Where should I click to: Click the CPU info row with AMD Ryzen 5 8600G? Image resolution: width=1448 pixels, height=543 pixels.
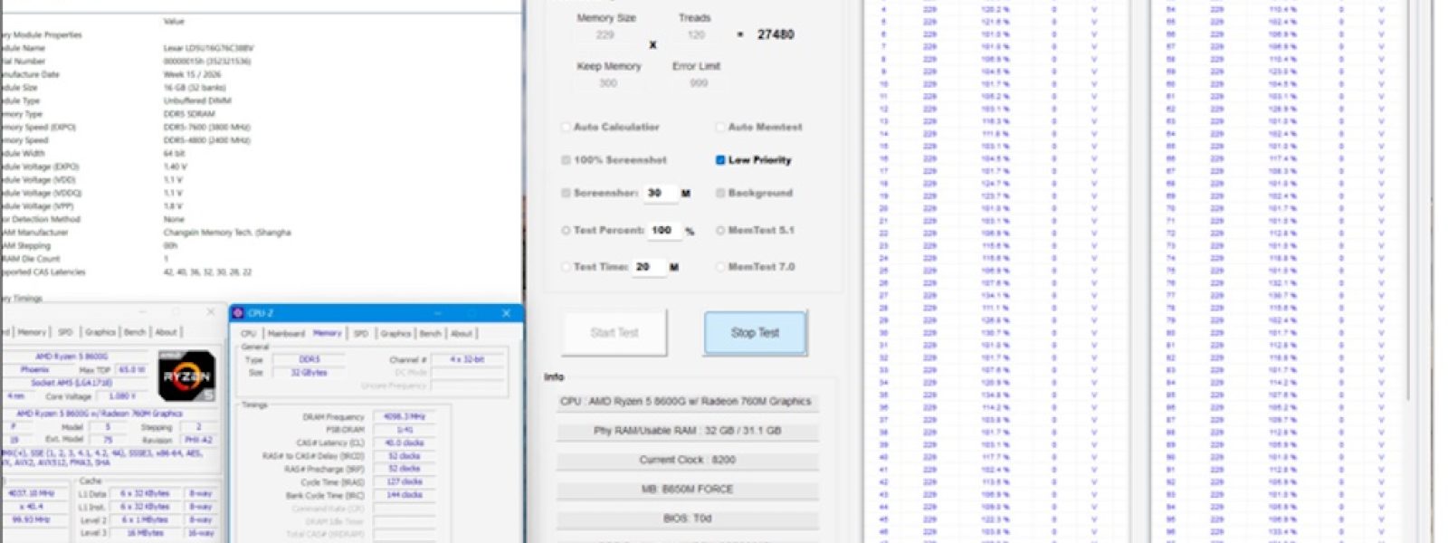point(686,402)
